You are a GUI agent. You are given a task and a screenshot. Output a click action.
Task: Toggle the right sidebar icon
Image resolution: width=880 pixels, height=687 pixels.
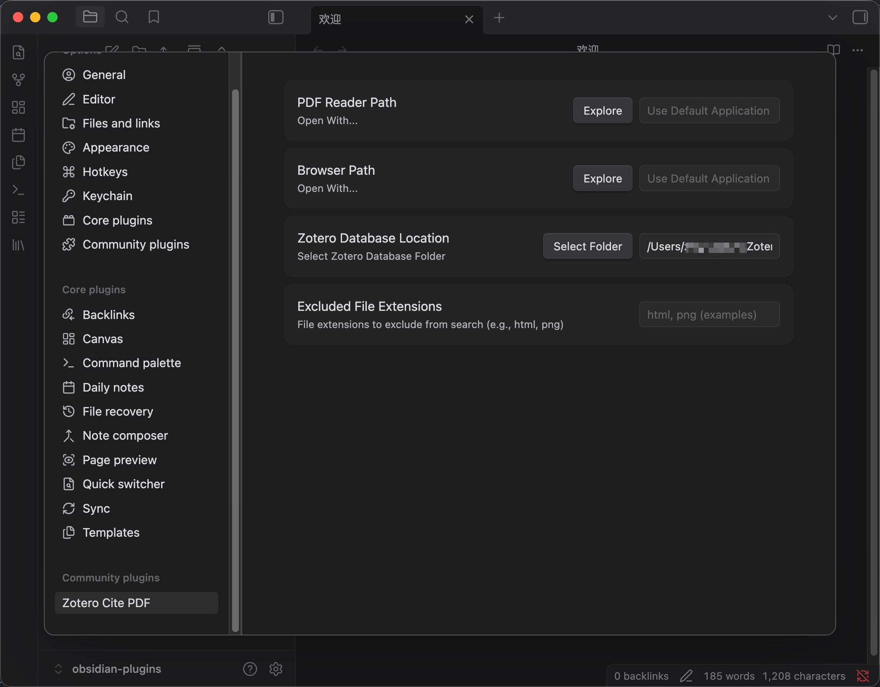tap(860, 17)
